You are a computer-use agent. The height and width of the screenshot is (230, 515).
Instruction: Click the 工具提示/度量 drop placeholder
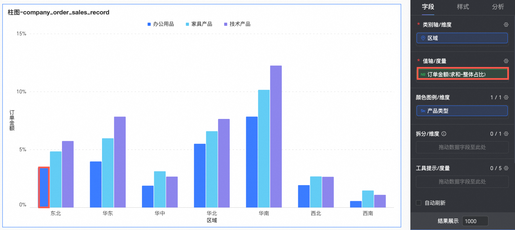coord(462,182)
